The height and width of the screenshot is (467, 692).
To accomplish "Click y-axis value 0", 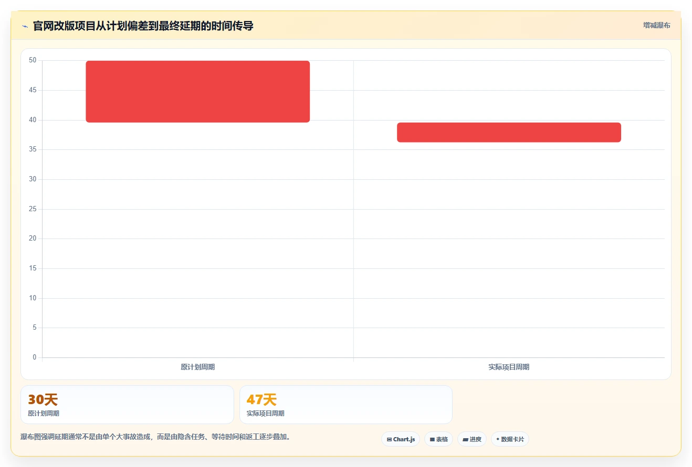I will pyautogui.click(x=35, y=357).
